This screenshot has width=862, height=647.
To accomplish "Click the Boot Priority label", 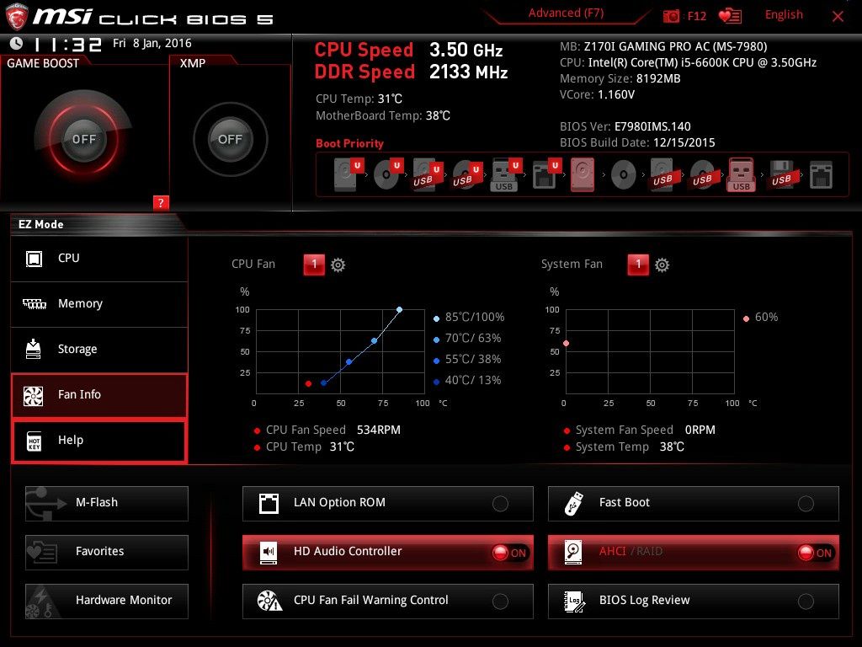I will pos(349,143).
